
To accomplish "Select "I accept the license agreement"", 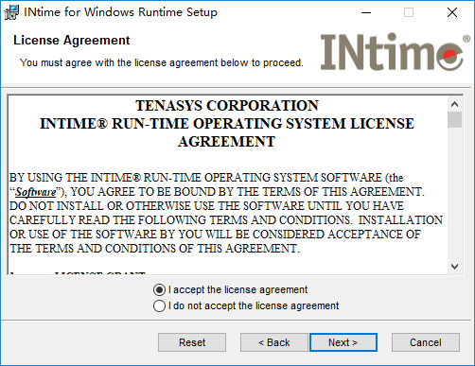I will (x=230, y=289).
